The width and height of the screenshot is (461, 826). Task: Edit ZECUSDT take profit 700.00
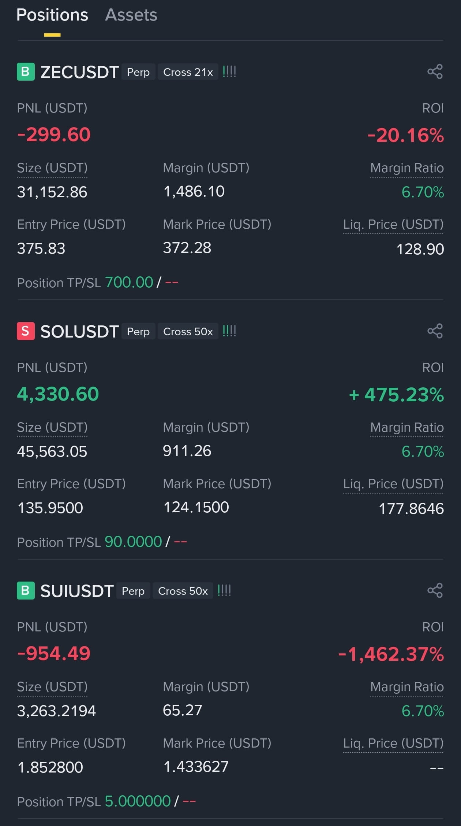(x=129, y=282)
